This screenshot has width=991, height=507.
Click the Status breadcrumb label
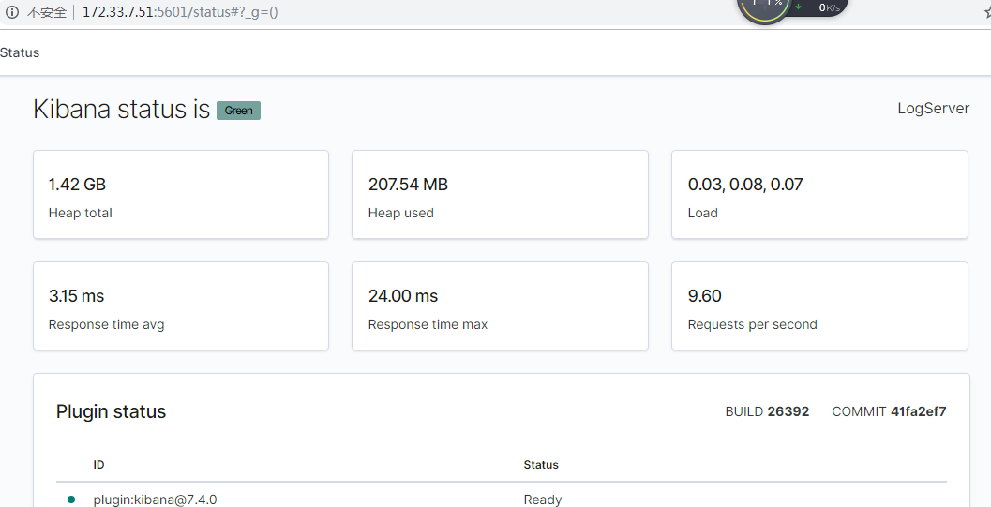coord(20,53)
